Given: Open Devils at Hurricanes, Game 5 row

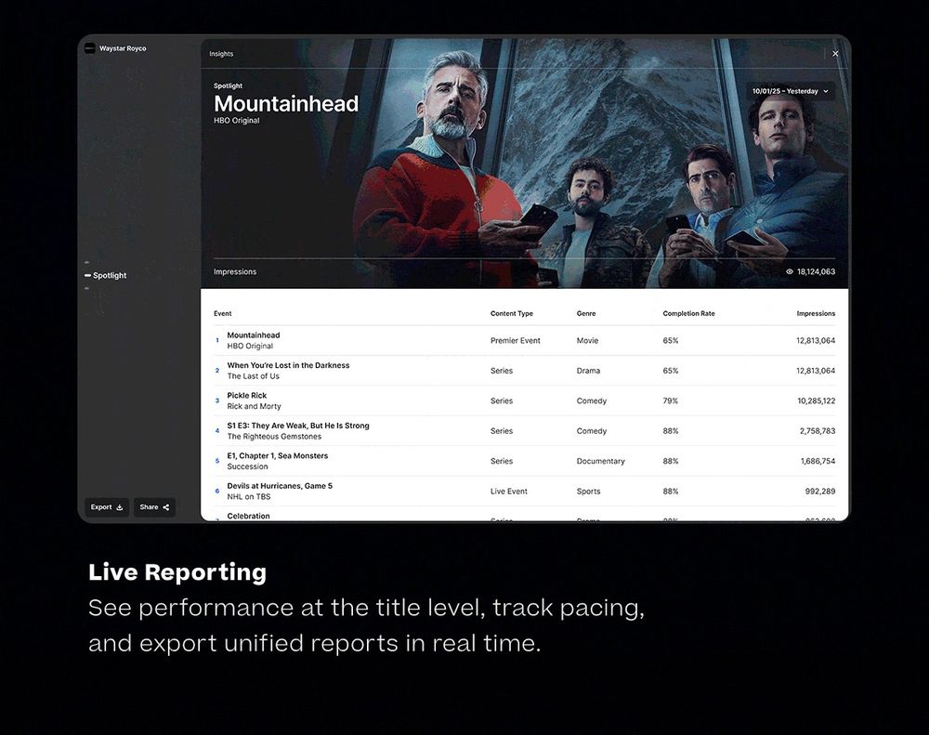Looking at the screenshot, I should tap(280, 491).
